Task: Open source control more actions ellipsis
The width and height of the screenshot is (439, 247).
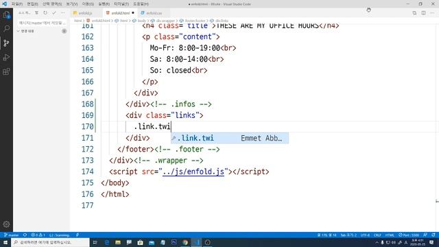Action: [62, 13]
